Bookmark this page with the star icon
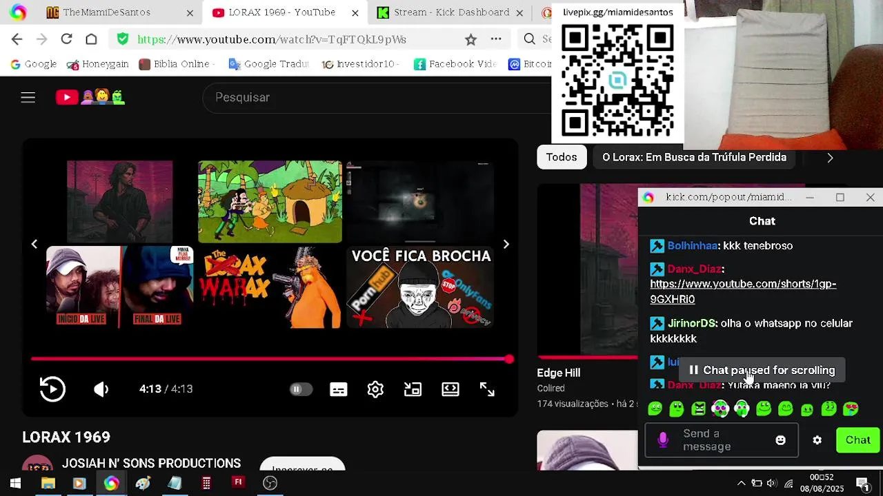Image resolution: width=883 pixels, height=496 pixels. (470, 39)
